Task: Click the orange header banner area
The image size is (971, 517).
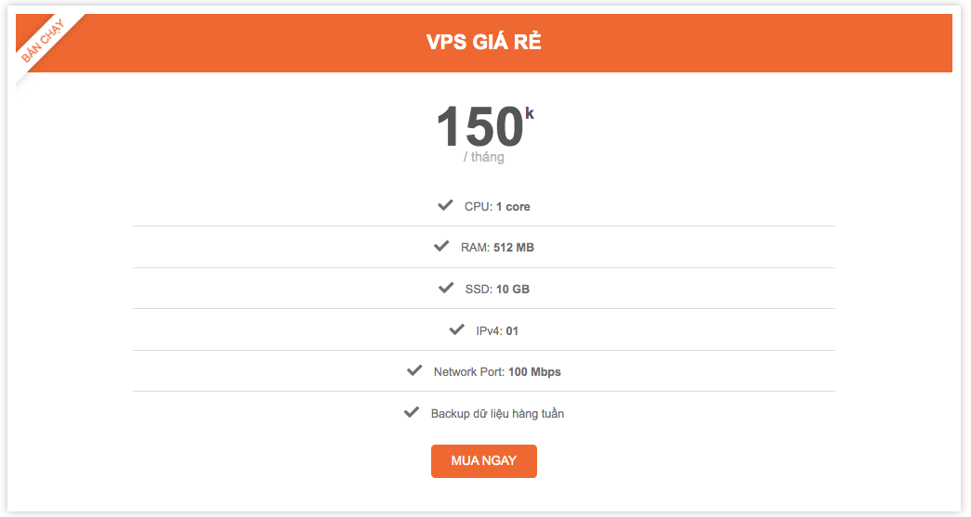Action: pos(484,44)
